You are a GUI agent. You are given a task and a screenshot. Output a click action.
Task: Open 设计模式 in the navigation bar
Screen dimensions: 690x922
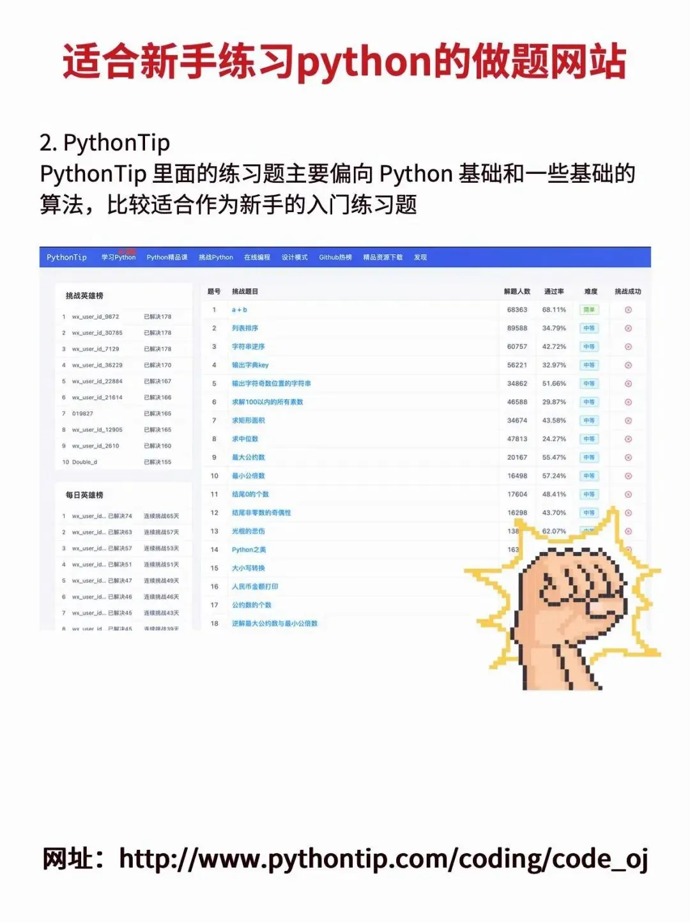pyautogui.click(x=295, y=257)
